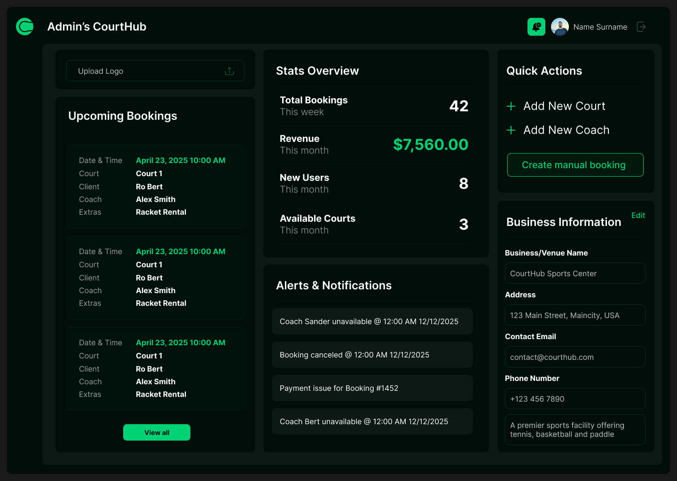Click the Stats Overview heading
This screenshot has width=677, height=481.
[317, 71]
